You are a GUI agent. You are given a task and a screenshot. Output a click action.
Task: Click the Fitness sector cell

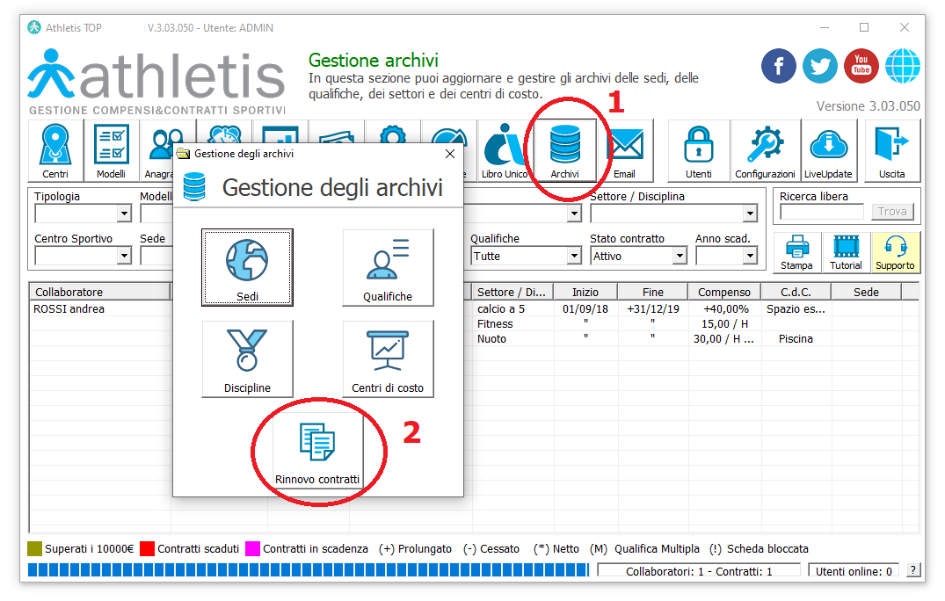coord(495,324)
